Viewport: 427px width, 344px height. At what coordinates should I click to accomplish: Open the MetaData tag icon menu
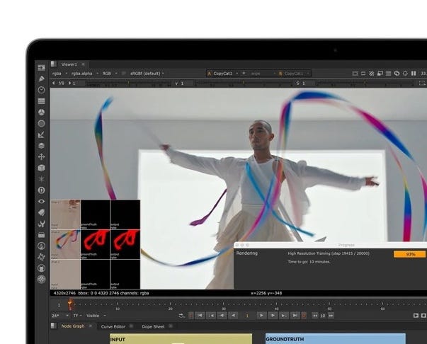[x=41, y=212]
